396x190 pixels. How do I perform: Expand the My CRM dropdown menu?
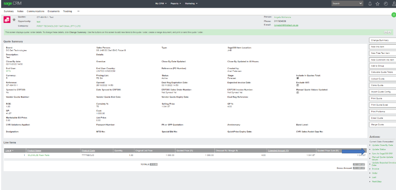pos(161,3)
